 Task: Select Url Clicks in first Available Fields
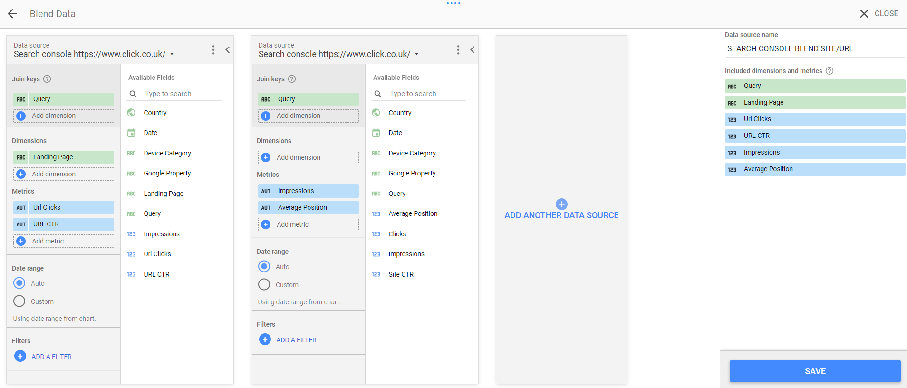click(157, 254)
